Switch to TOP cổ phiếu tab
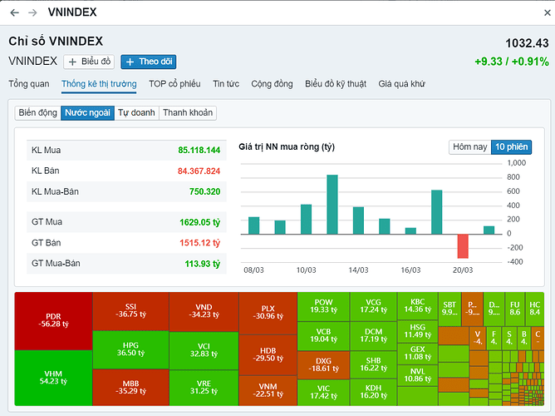Viewport: 555px width, 416px height. 174,84
